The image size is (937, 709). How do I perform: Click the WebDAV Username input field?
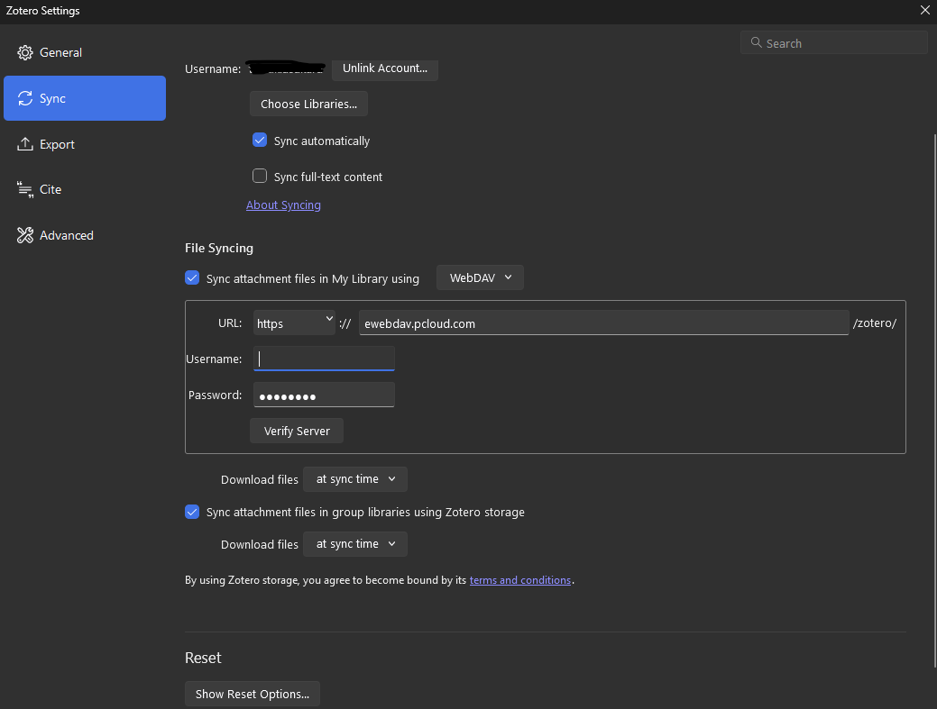324,359
